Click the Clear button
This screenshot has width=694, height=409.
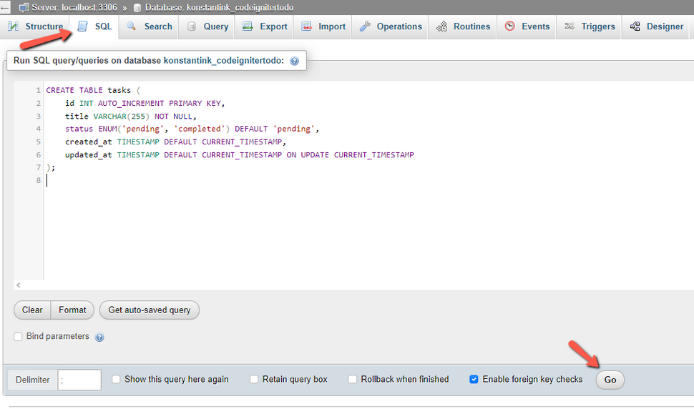pyautogui.click(x=32, y=310)
